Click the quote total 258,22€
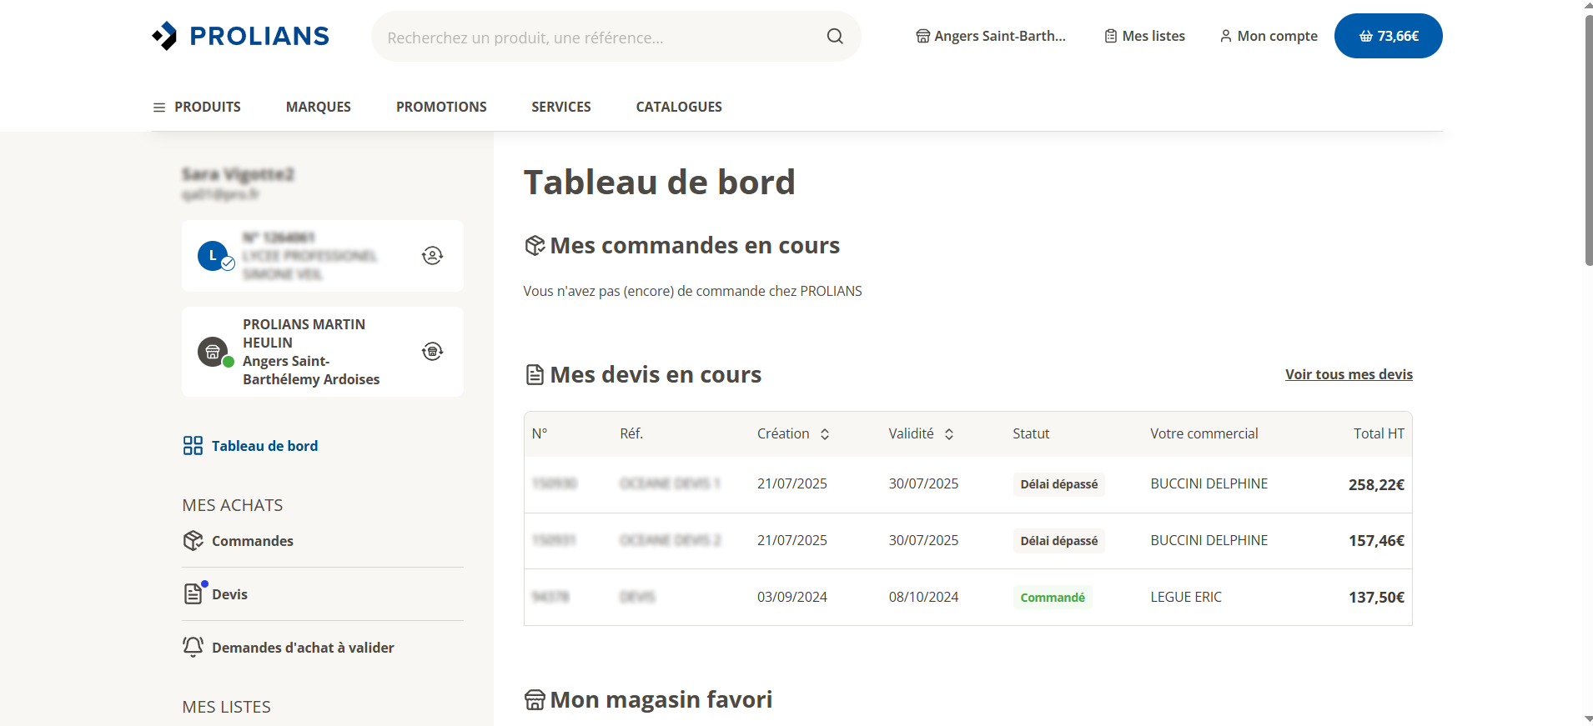The image size is (1593, 726). pos(1376,484)
